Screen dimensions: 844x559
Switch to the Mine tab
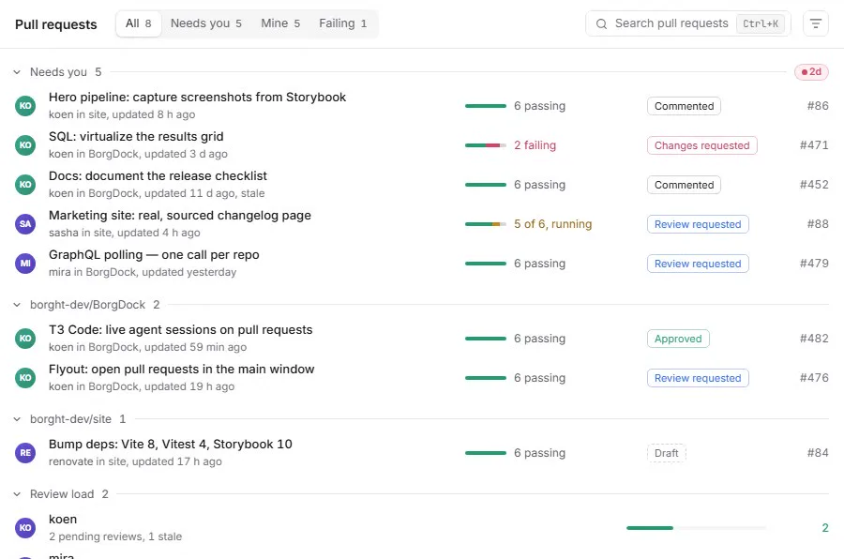point(280,23)
